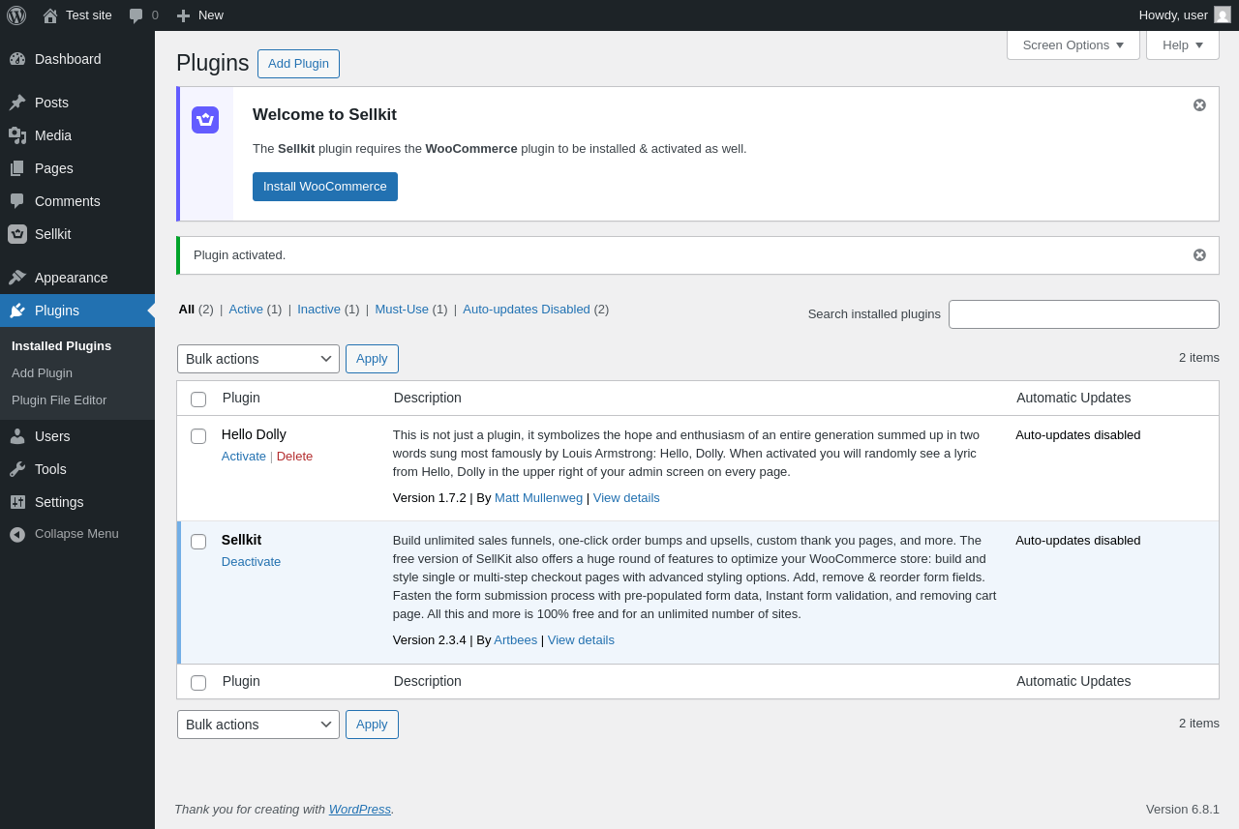Tick the Hello Dolly plugin checkbox
The image size is (1239, 829).
coord(198,436)
